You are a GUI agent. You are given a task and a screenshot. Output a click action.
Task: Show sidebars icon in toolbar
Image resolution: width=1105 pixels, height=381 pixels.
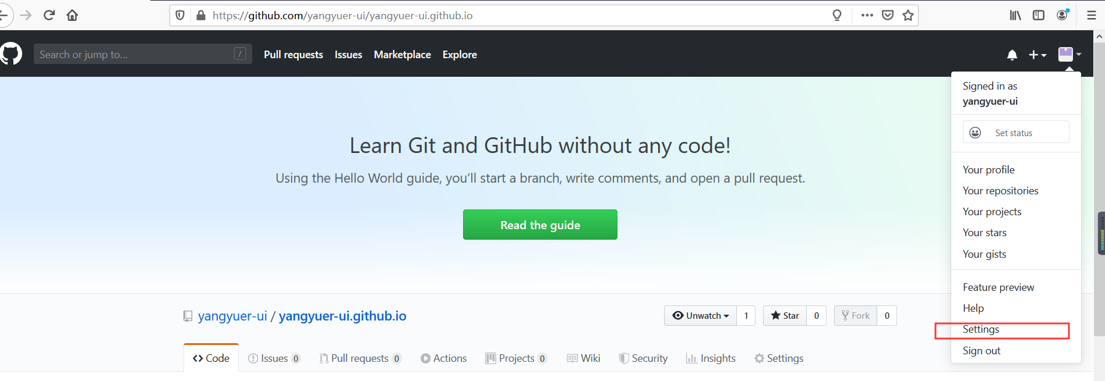pos(1039,15)
